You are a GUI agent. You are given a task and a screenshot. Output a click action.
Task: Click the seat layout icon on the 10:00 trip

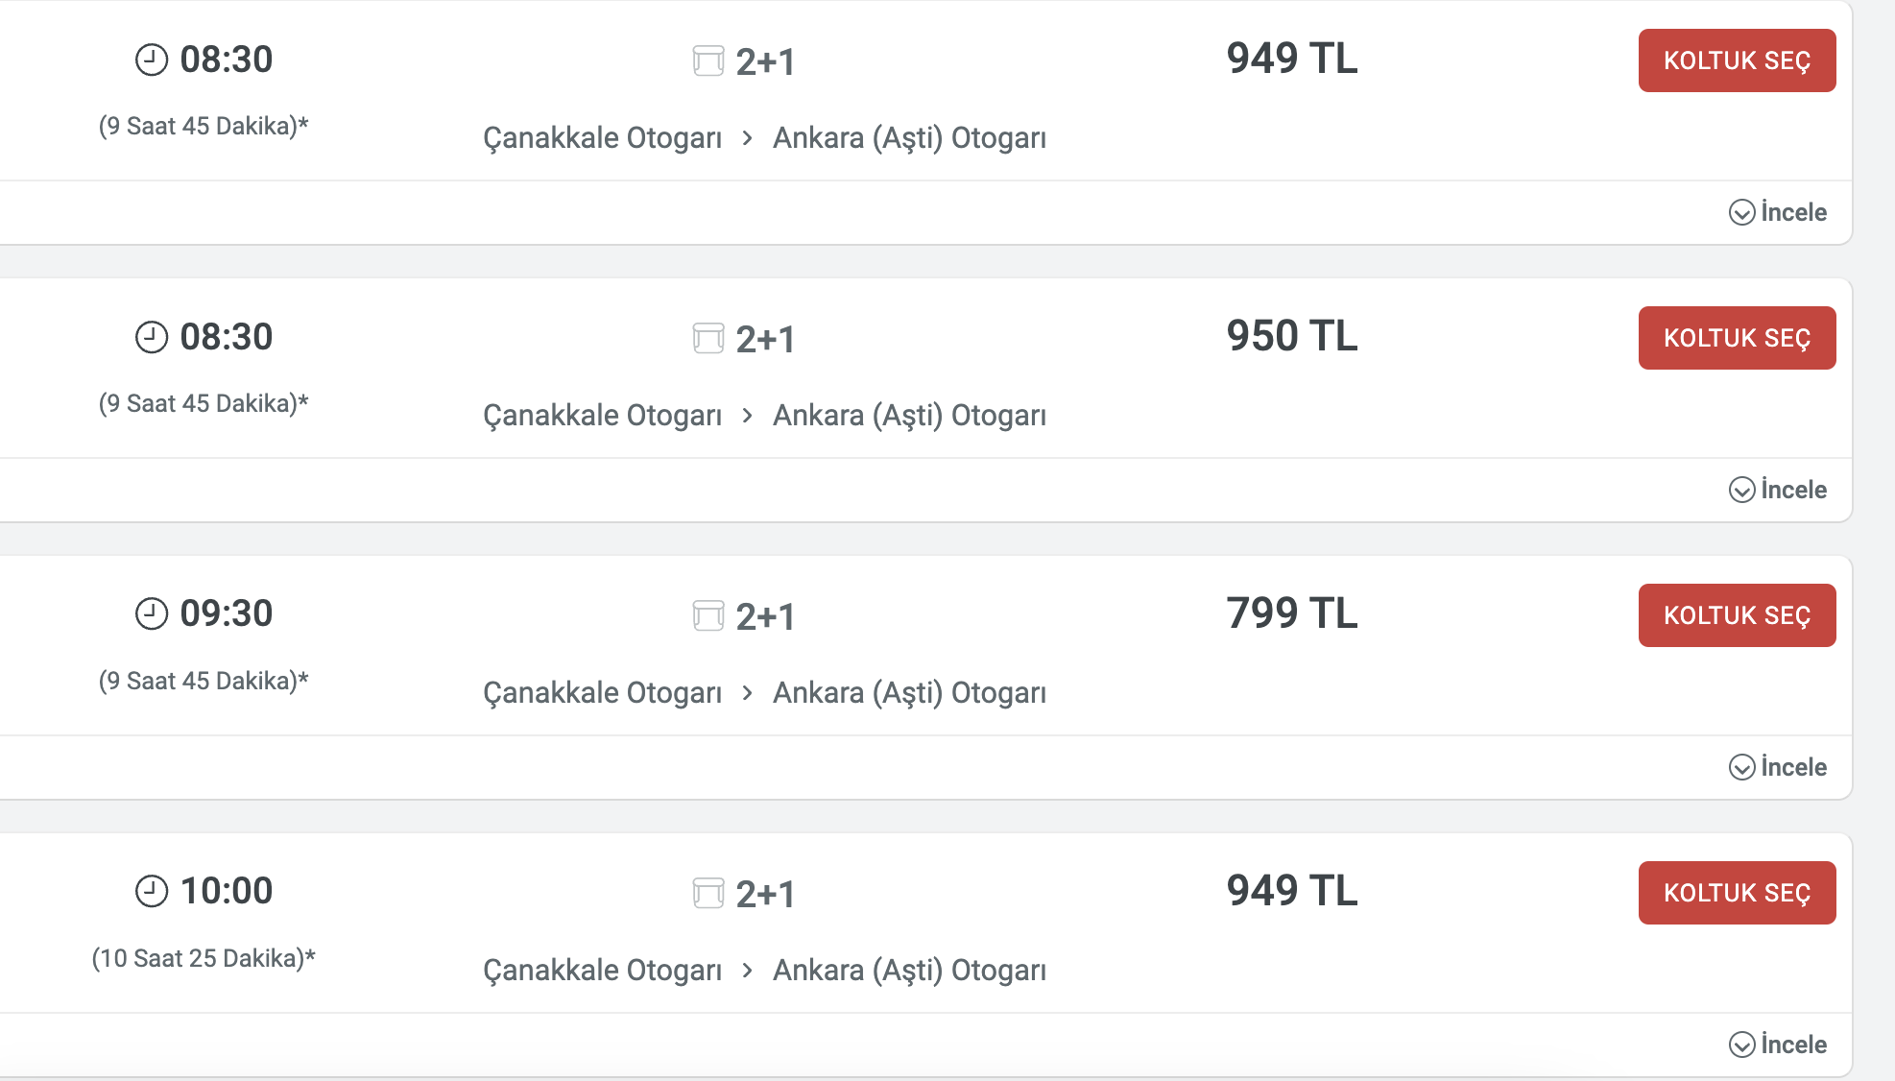(x=708, y=893)
